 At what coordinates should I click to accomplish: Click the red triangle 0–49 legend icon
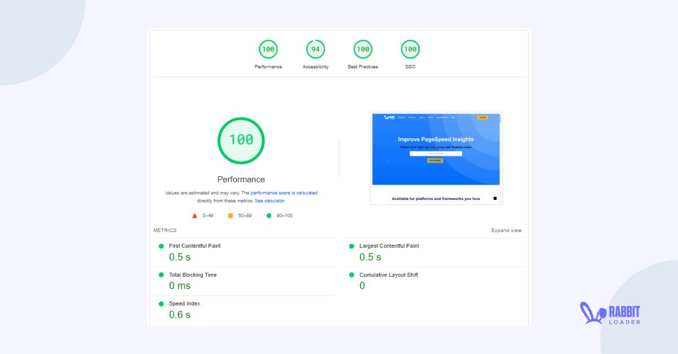pyautogui.click(x=195, y=216)
